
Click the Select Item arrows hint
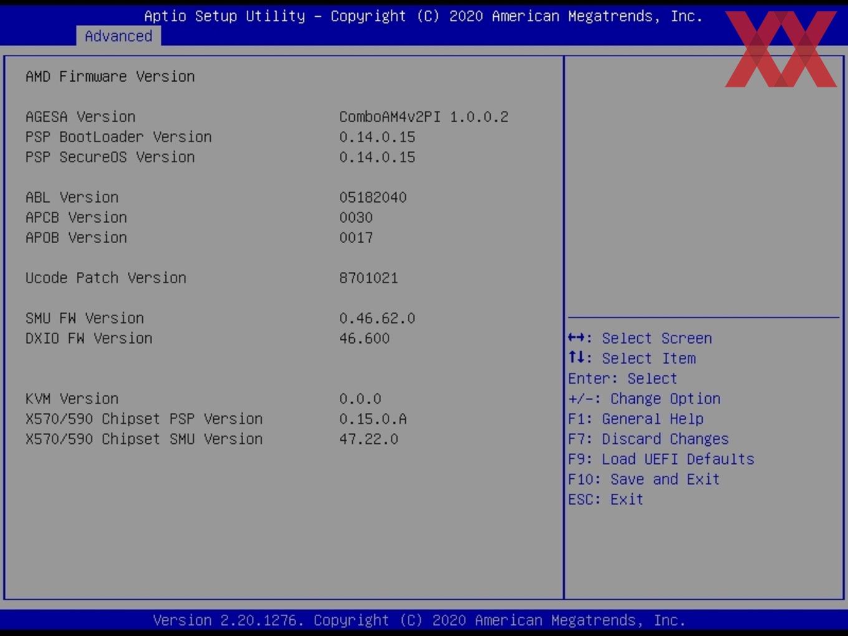coord(632,359)
